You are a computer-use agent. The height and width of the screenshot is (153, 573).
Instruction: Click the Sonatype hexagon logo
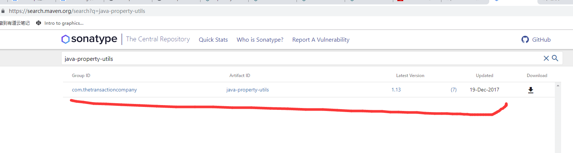tap(66, 39)
